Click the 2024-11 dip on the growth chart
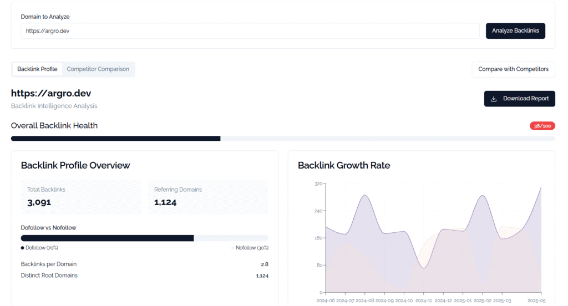The height and width of the screenshot is (306, 568). [424, 268]
